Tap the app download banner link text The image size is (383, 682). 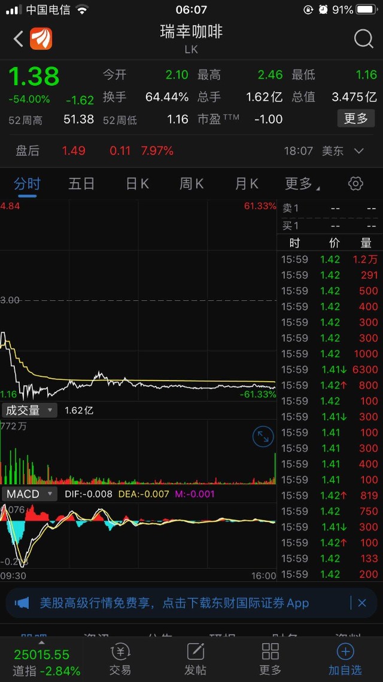175,603
